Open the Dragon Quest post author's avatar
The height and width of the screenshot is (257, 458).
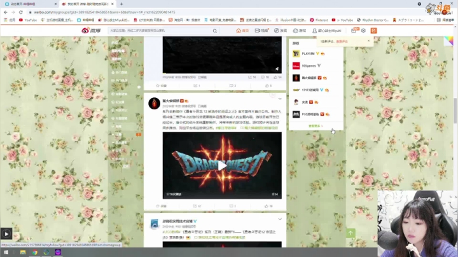point(154,103)
